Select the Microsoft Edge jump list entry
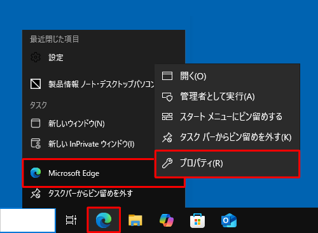The image size is (318, 233). 88,173
